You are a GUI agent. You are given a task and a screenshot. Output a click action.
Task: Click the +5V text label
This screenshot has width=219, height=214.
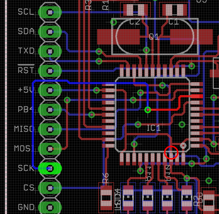click(x=26, y=90)
